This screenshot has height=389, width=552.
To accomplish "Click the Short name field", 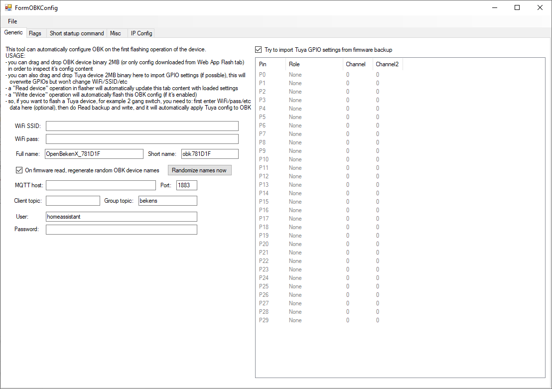I will point(210,154).
